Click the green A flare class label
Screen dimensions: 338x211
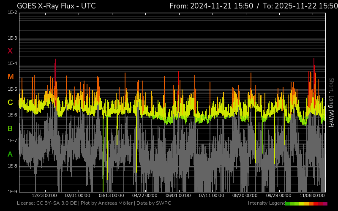tap(10, 154)
